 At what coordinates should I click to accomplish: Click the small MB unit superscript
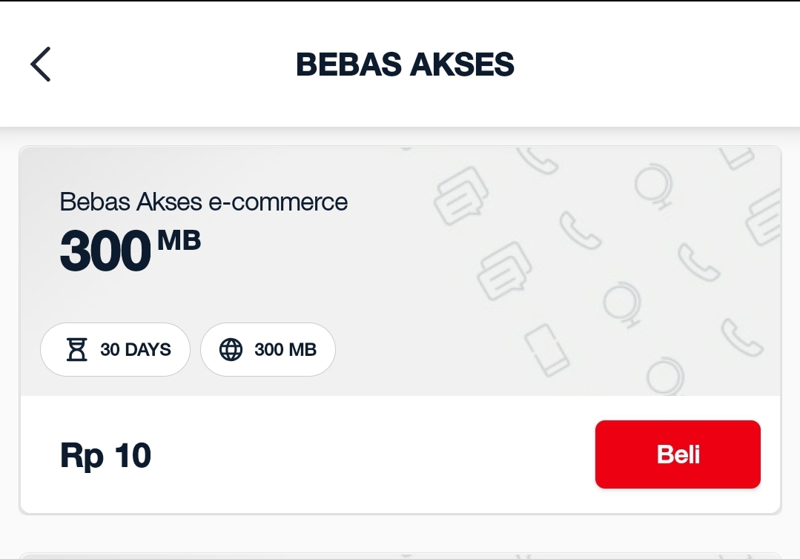tap(179, 240)
